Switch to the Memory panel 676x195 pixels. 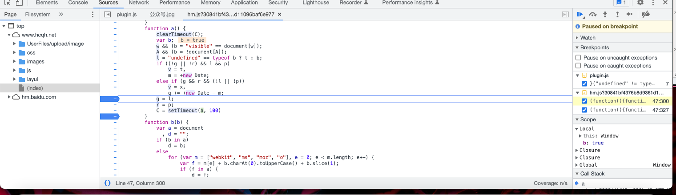(x=210, y=3)
